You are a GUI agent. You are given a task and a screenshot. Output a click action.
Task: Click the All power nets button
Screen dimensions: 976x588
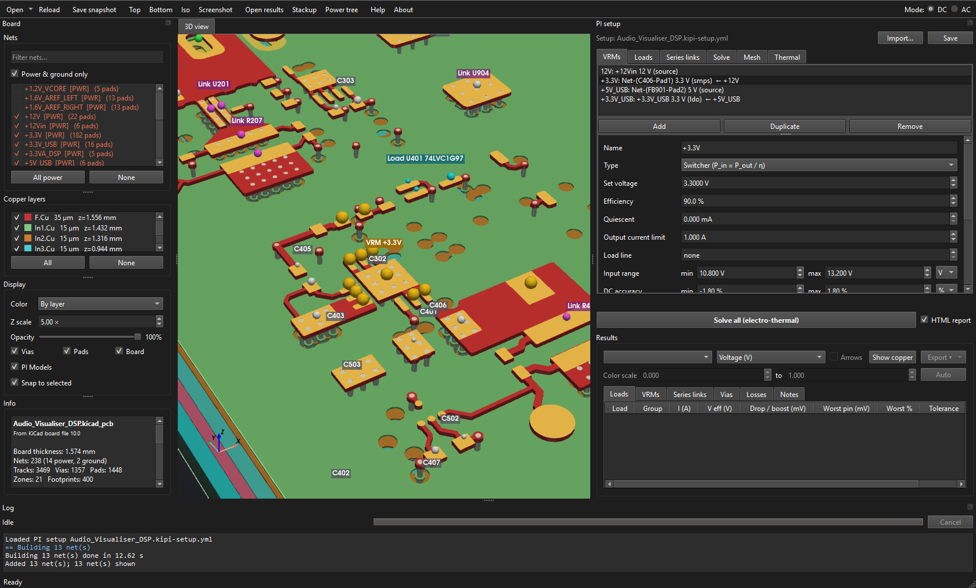click(48, 177)
